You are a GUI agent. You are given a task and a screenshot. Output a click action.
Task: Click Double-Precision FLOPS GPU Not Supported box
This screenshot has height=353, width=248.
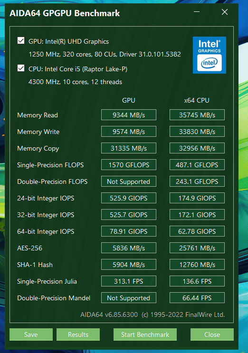coord(129,181)
